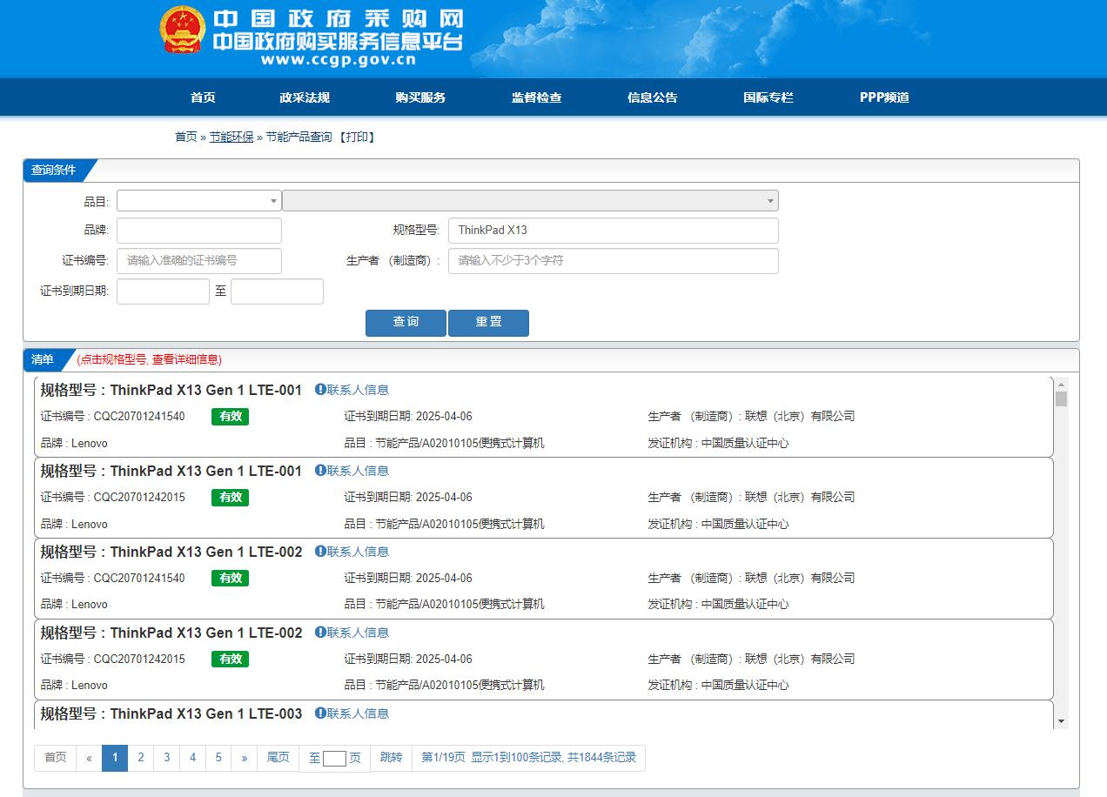Open contact info for ThinkPad X13 Gen 1 LTE-003

(x=352, y=713)
